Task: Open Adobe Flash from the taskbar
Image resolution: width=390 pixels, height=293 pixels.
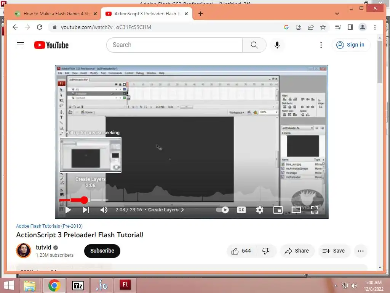Action: pos(125,285)
